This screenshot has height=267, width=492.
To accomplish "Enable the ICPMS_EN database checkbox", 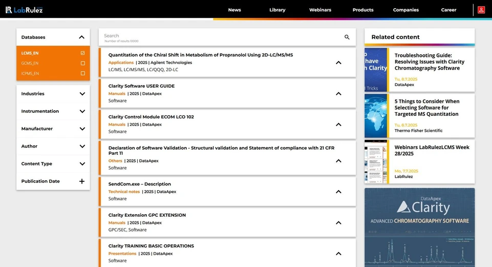I will pyautogui.click(x=83, y=73).
